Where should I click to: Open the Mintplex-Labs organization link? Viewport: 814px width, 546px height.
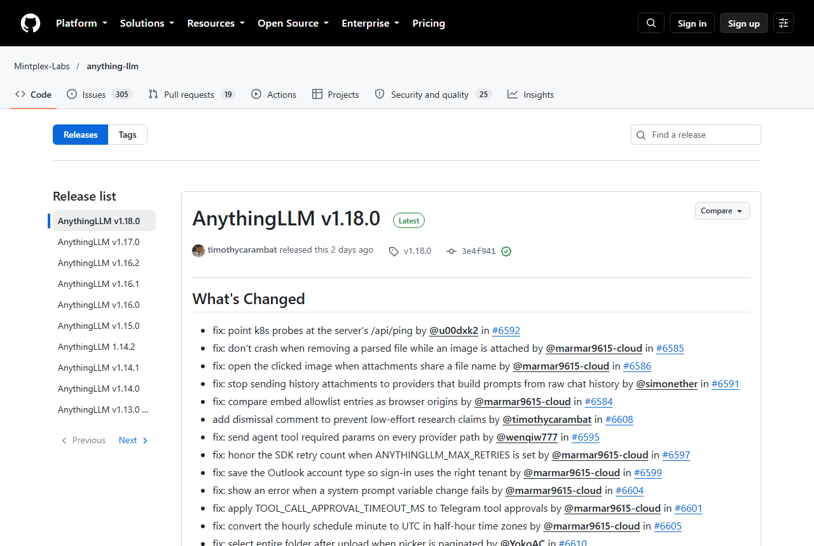tap(42, 66)
